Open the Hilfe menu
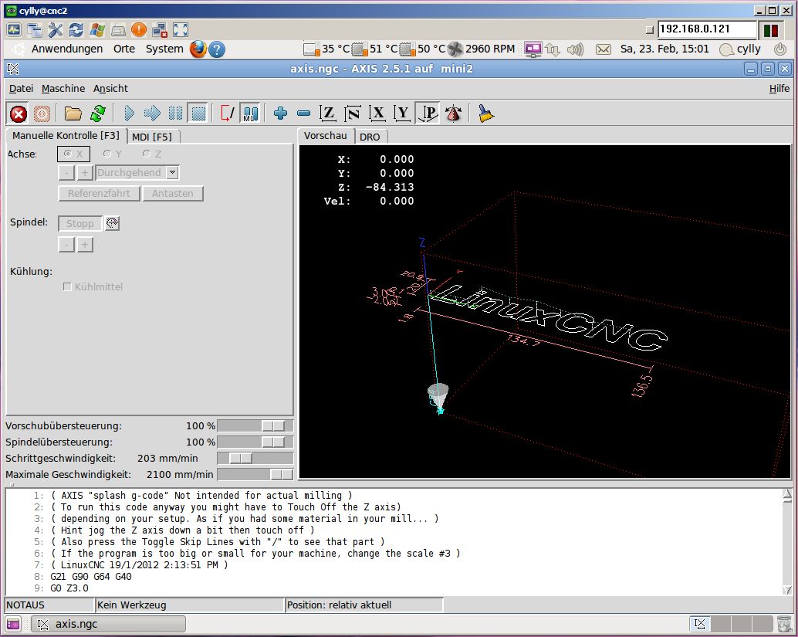This screenshot has width=798, height=637. pyautogui.click(x=779, y=89)
